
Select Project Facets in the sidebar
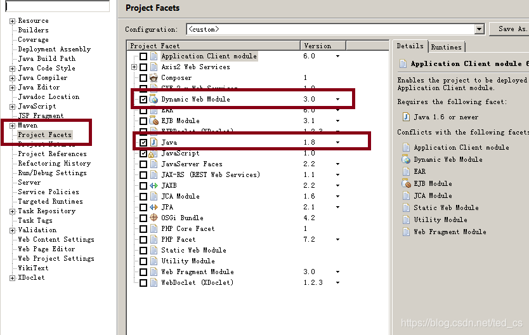point(44,135)
